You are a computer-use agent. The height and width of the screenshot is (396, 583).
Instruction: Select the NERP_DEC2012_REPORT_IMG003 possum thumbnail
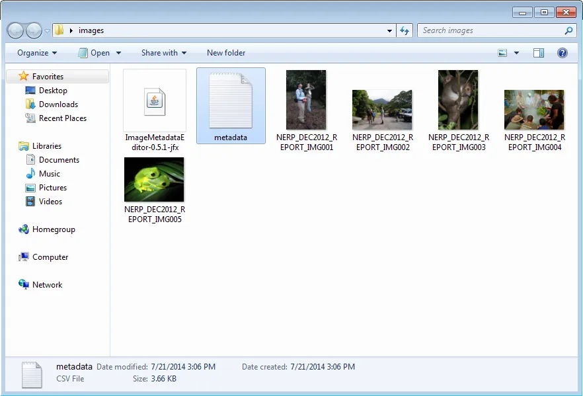coord(458,100)
